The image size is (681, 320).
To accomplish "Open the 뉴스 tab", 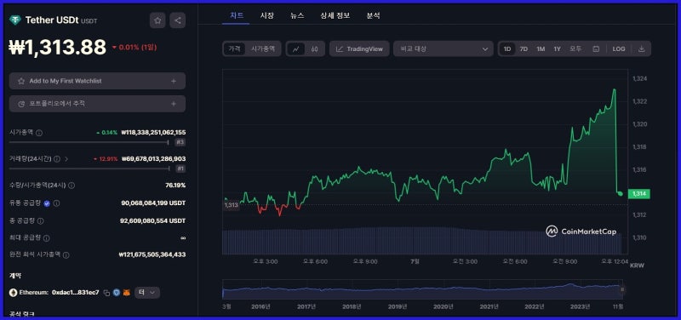I will point(297,15).
